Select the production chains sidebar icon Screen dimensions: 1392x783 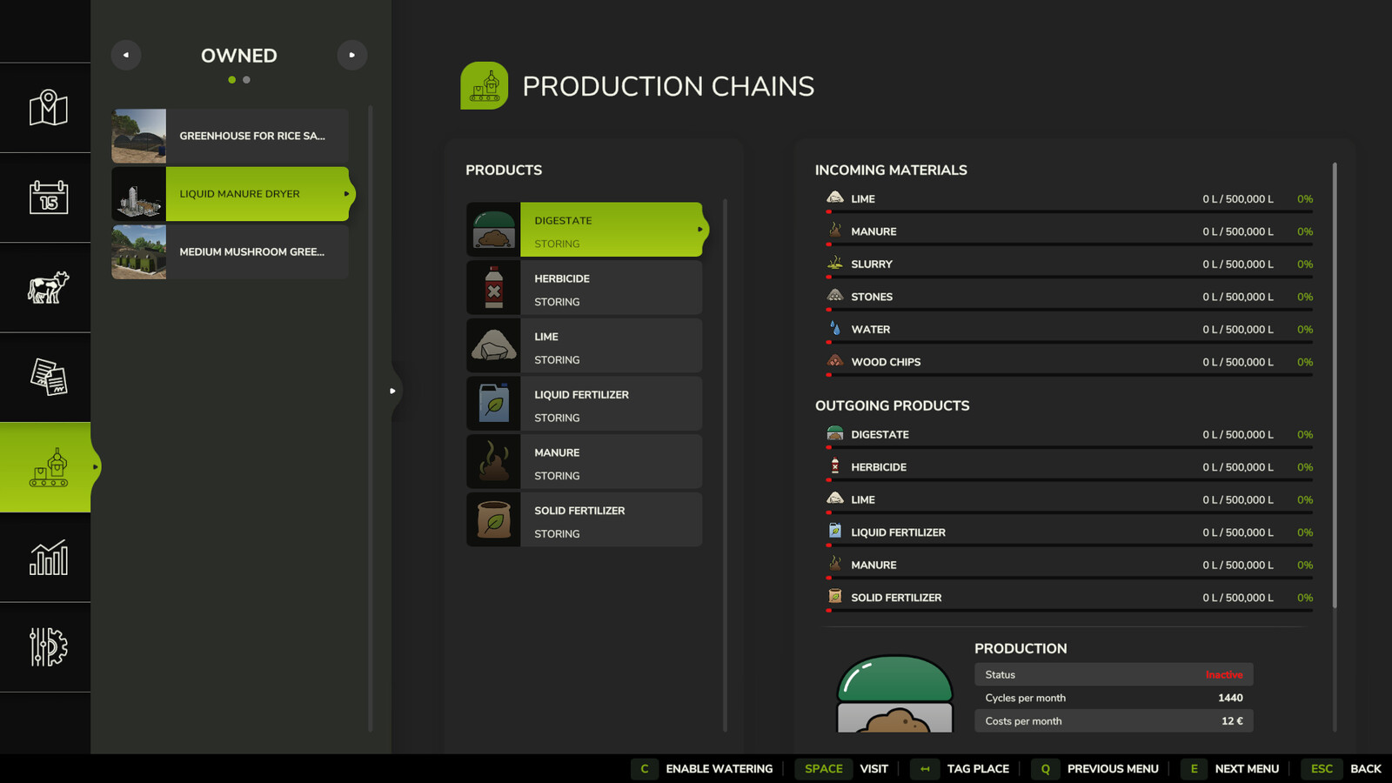(48, 467)
